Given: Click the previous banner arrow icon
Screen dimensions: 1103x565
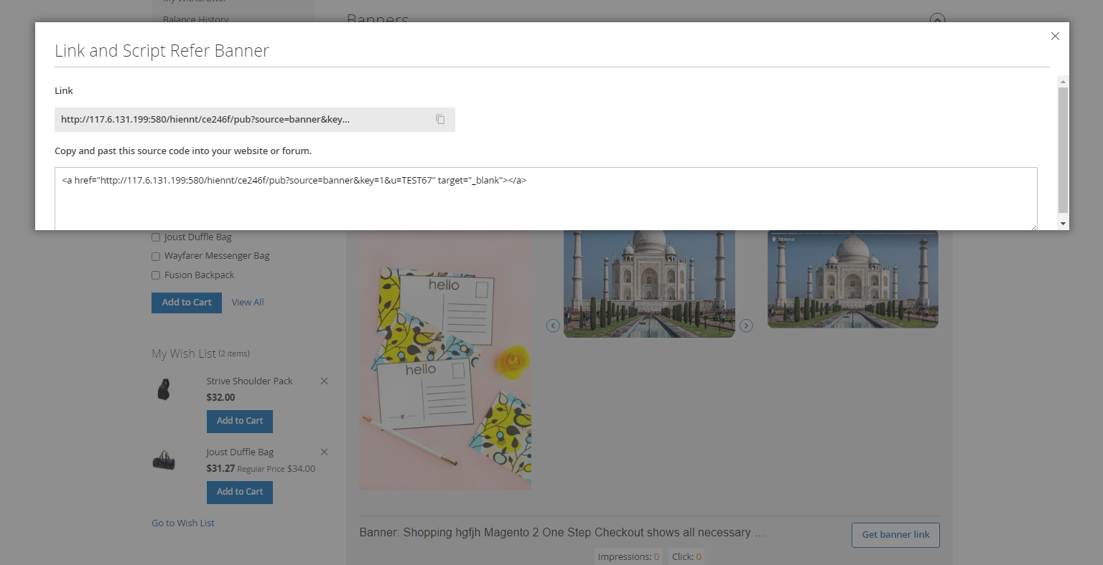Looking at the screenshot, I should 553,326.
